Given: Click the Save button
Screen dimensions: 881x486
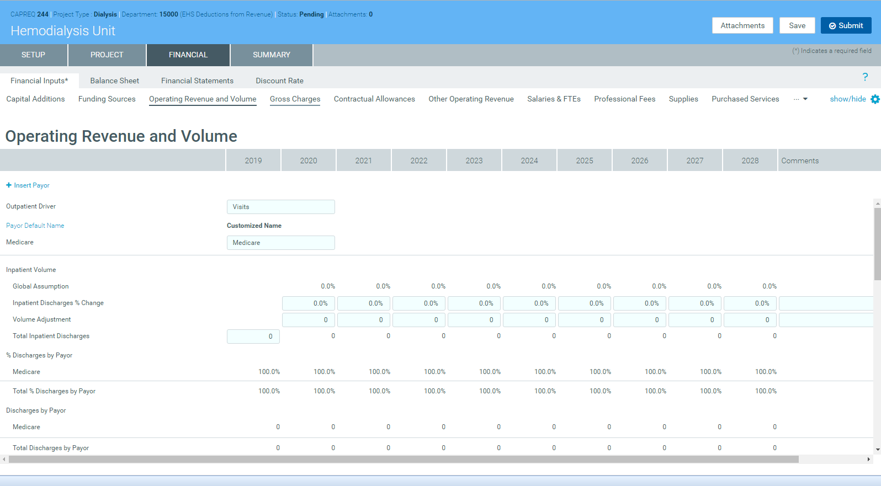Looking at the screenshot, I should pyautogui.click(x=797, y=25).
